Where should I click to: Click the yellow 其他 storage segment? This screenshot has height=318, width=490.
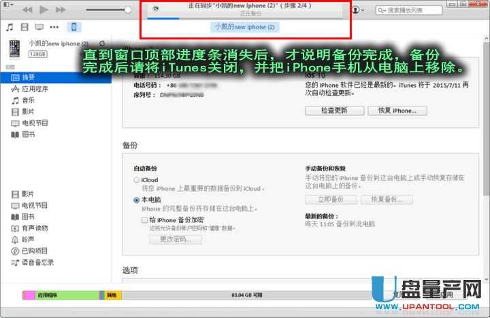(x=113, y=295)
